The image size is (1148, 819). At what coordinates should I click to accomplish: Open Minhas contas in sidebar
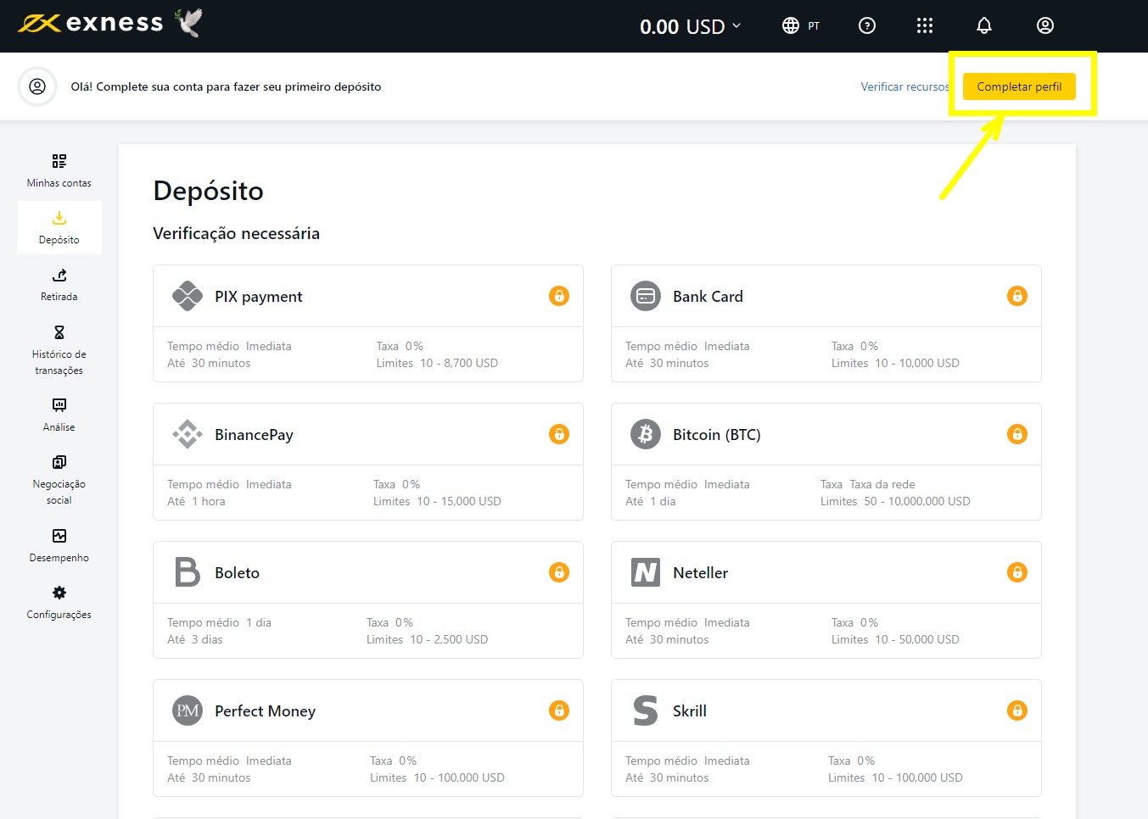click(x=59, y=170)
